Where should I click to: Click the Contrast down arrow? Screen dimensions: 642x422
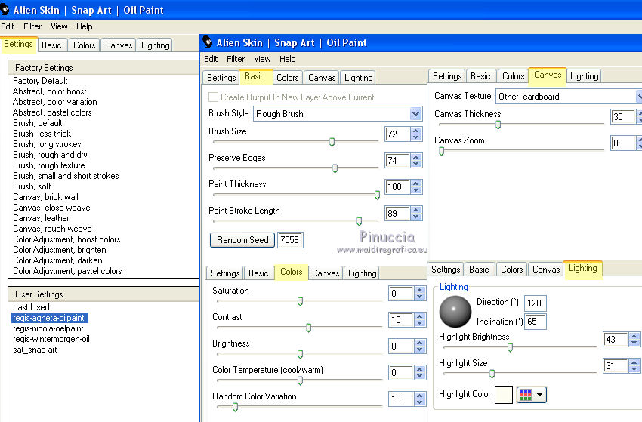click(x=420, y=323)
